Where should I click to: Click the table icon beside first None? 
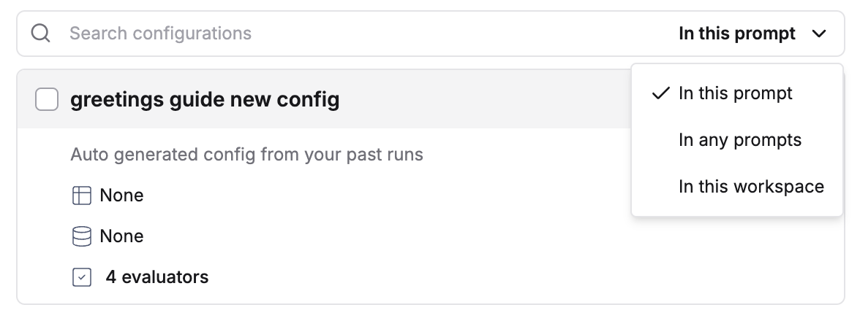coord(82,196)
